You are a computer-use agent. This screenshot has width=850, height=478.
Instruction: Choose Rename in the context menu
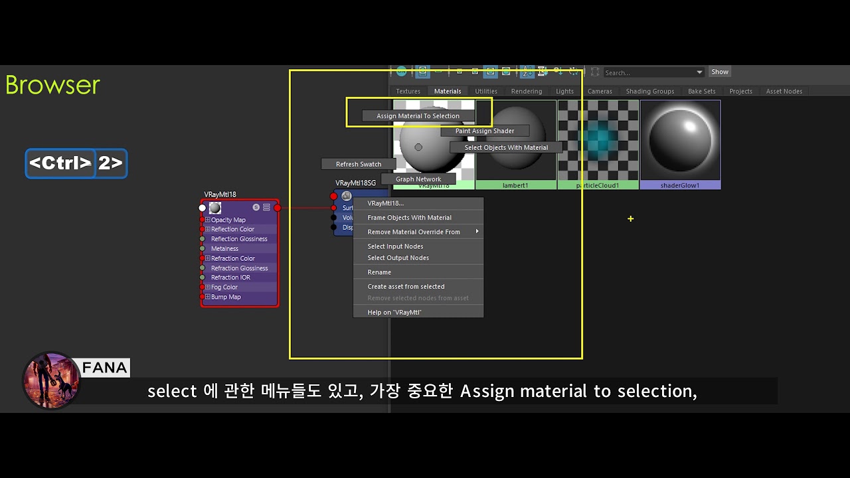click(x=418, y=272)
